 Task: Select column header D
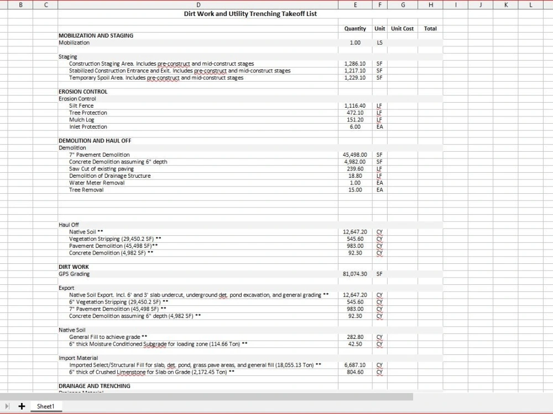pos(198,4)
